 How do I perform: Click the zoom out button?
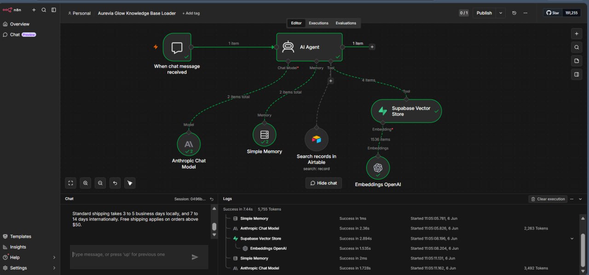[x=100, y=183]
